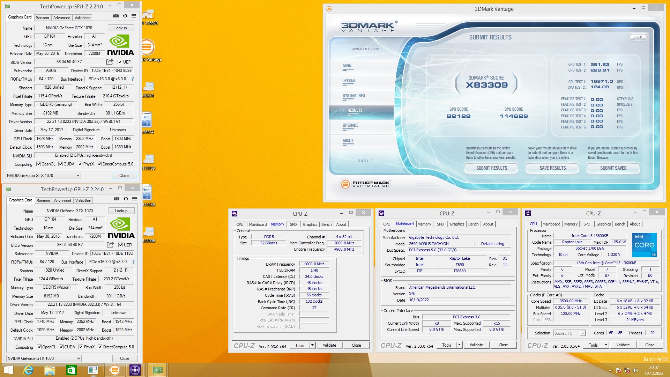Click the GPU-Z taskbar icon
670x377 pixels.
click(x=157, y=370)
